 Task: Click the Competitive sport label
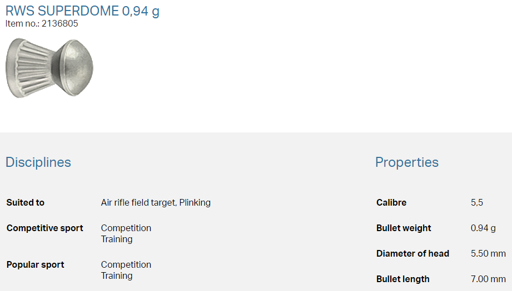coord(45,228)
